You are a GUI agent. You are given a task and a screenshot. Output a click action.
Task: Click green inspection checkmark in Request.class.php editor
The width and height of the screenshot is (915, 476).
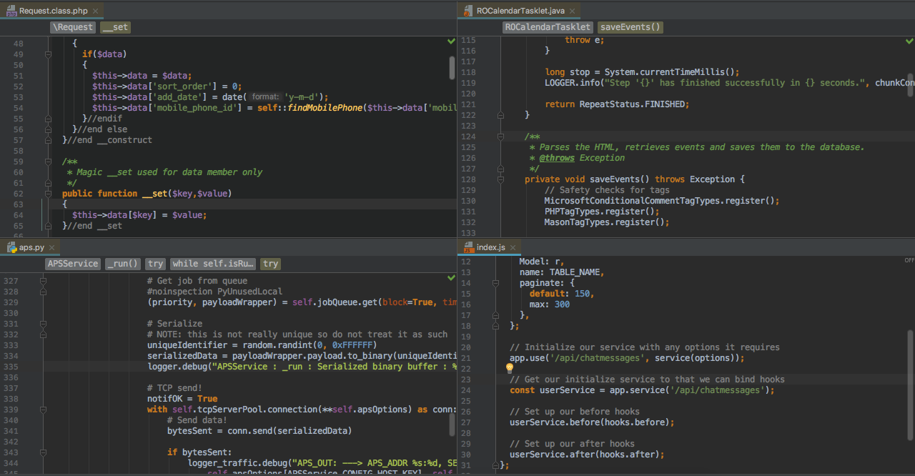(x=450, y=41)
